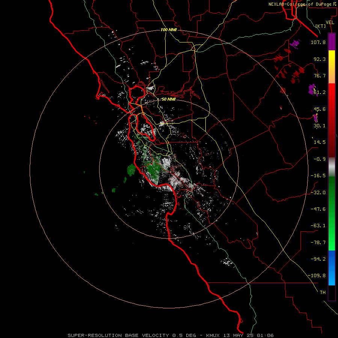Screen dimensions: 338x338
Task: Click the -32.0 legend value
Action: point(318,193)
